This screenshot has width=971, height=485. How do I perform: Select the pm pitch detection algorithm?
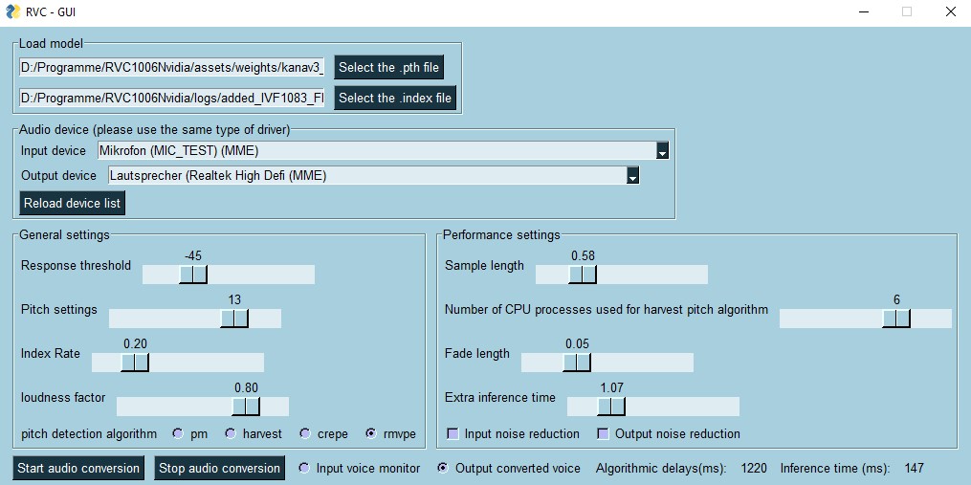click(178, 434)
